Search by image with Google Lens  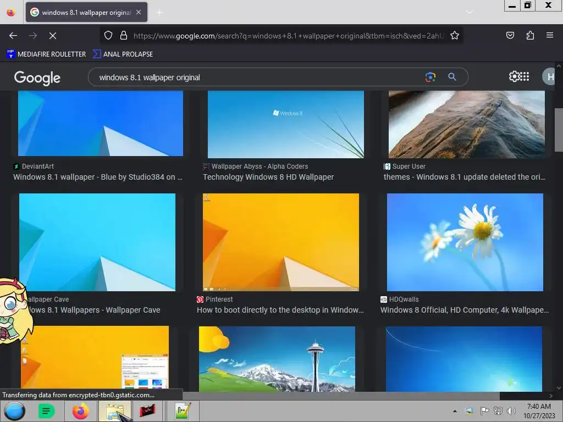430,77
